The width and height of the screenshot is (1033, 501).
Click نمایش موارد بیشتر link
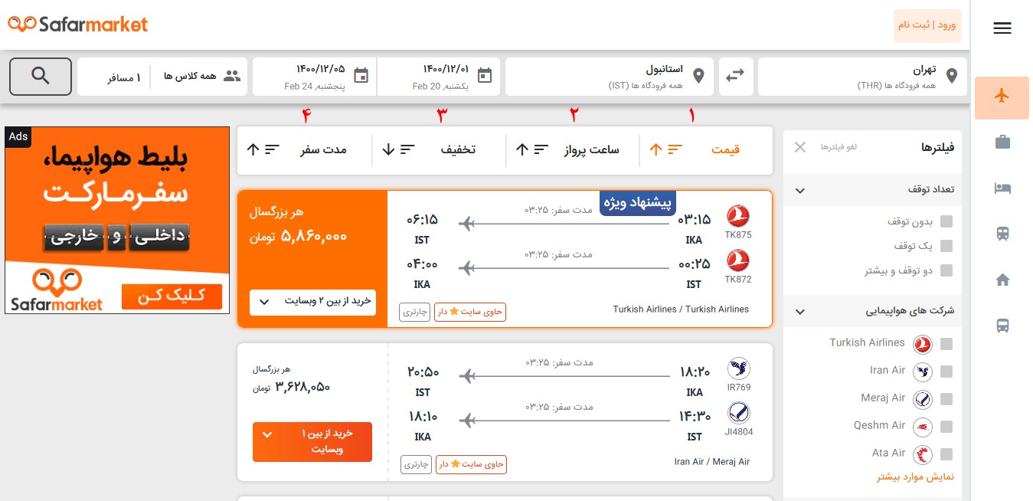pos(915,476)
